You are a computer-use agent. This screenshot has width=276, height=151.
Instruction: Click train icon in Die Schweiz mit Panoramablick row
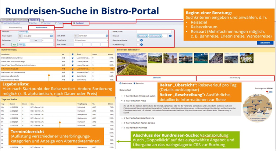point(72,73)
